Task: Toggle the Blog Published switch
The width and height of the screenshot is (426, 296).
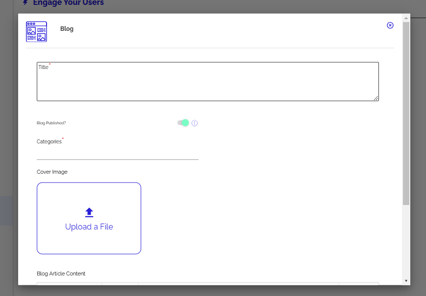Action: coord(183,123)
